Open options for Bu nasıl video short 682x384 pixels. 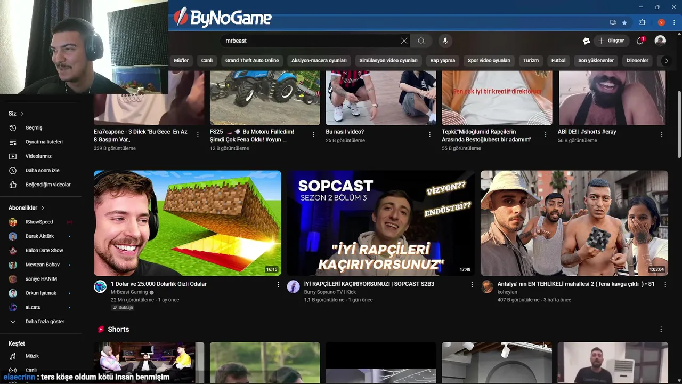pyautogui.click(x=429, y=134)
